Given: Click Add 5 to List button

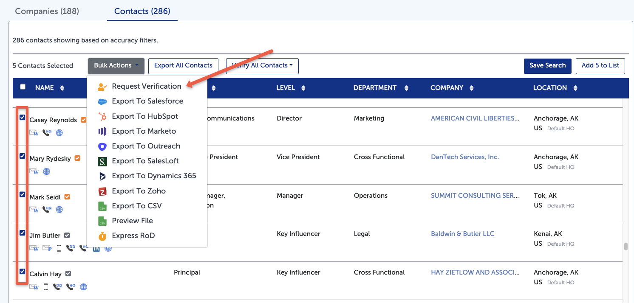Looking at the screenshot, I should pyautogui.click(x=600, y=66).
